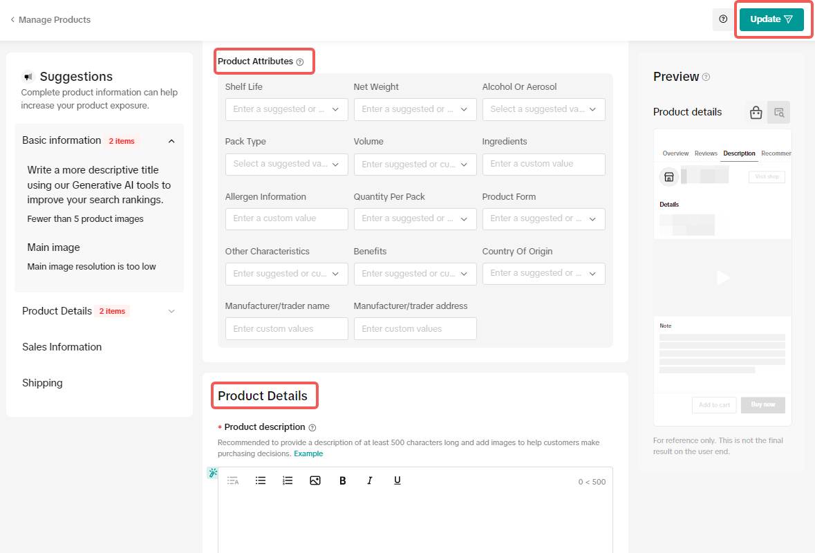Click the info icon next to Product Attributes

click(300, 62)
